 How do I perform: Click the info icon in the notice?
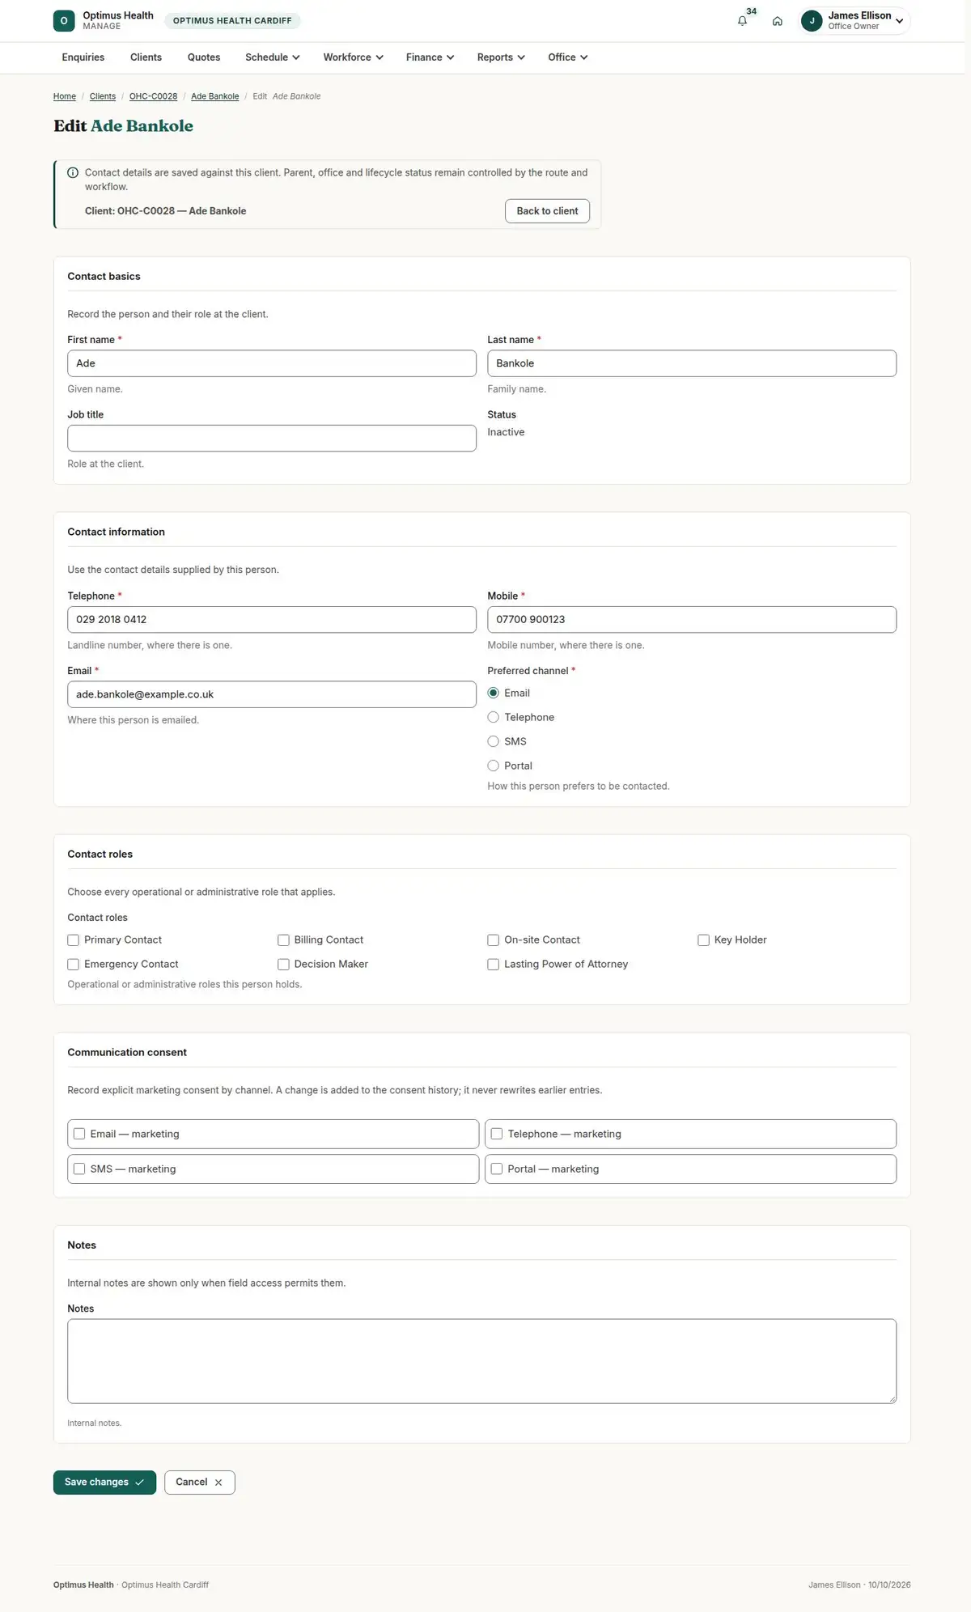pos(73,172)
